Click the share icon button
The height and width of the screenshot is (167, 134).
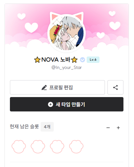coord(115,87)
